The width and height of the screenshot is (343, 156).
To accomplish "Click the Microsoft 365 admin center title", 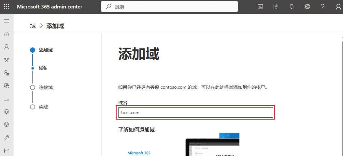I will 50,6.
